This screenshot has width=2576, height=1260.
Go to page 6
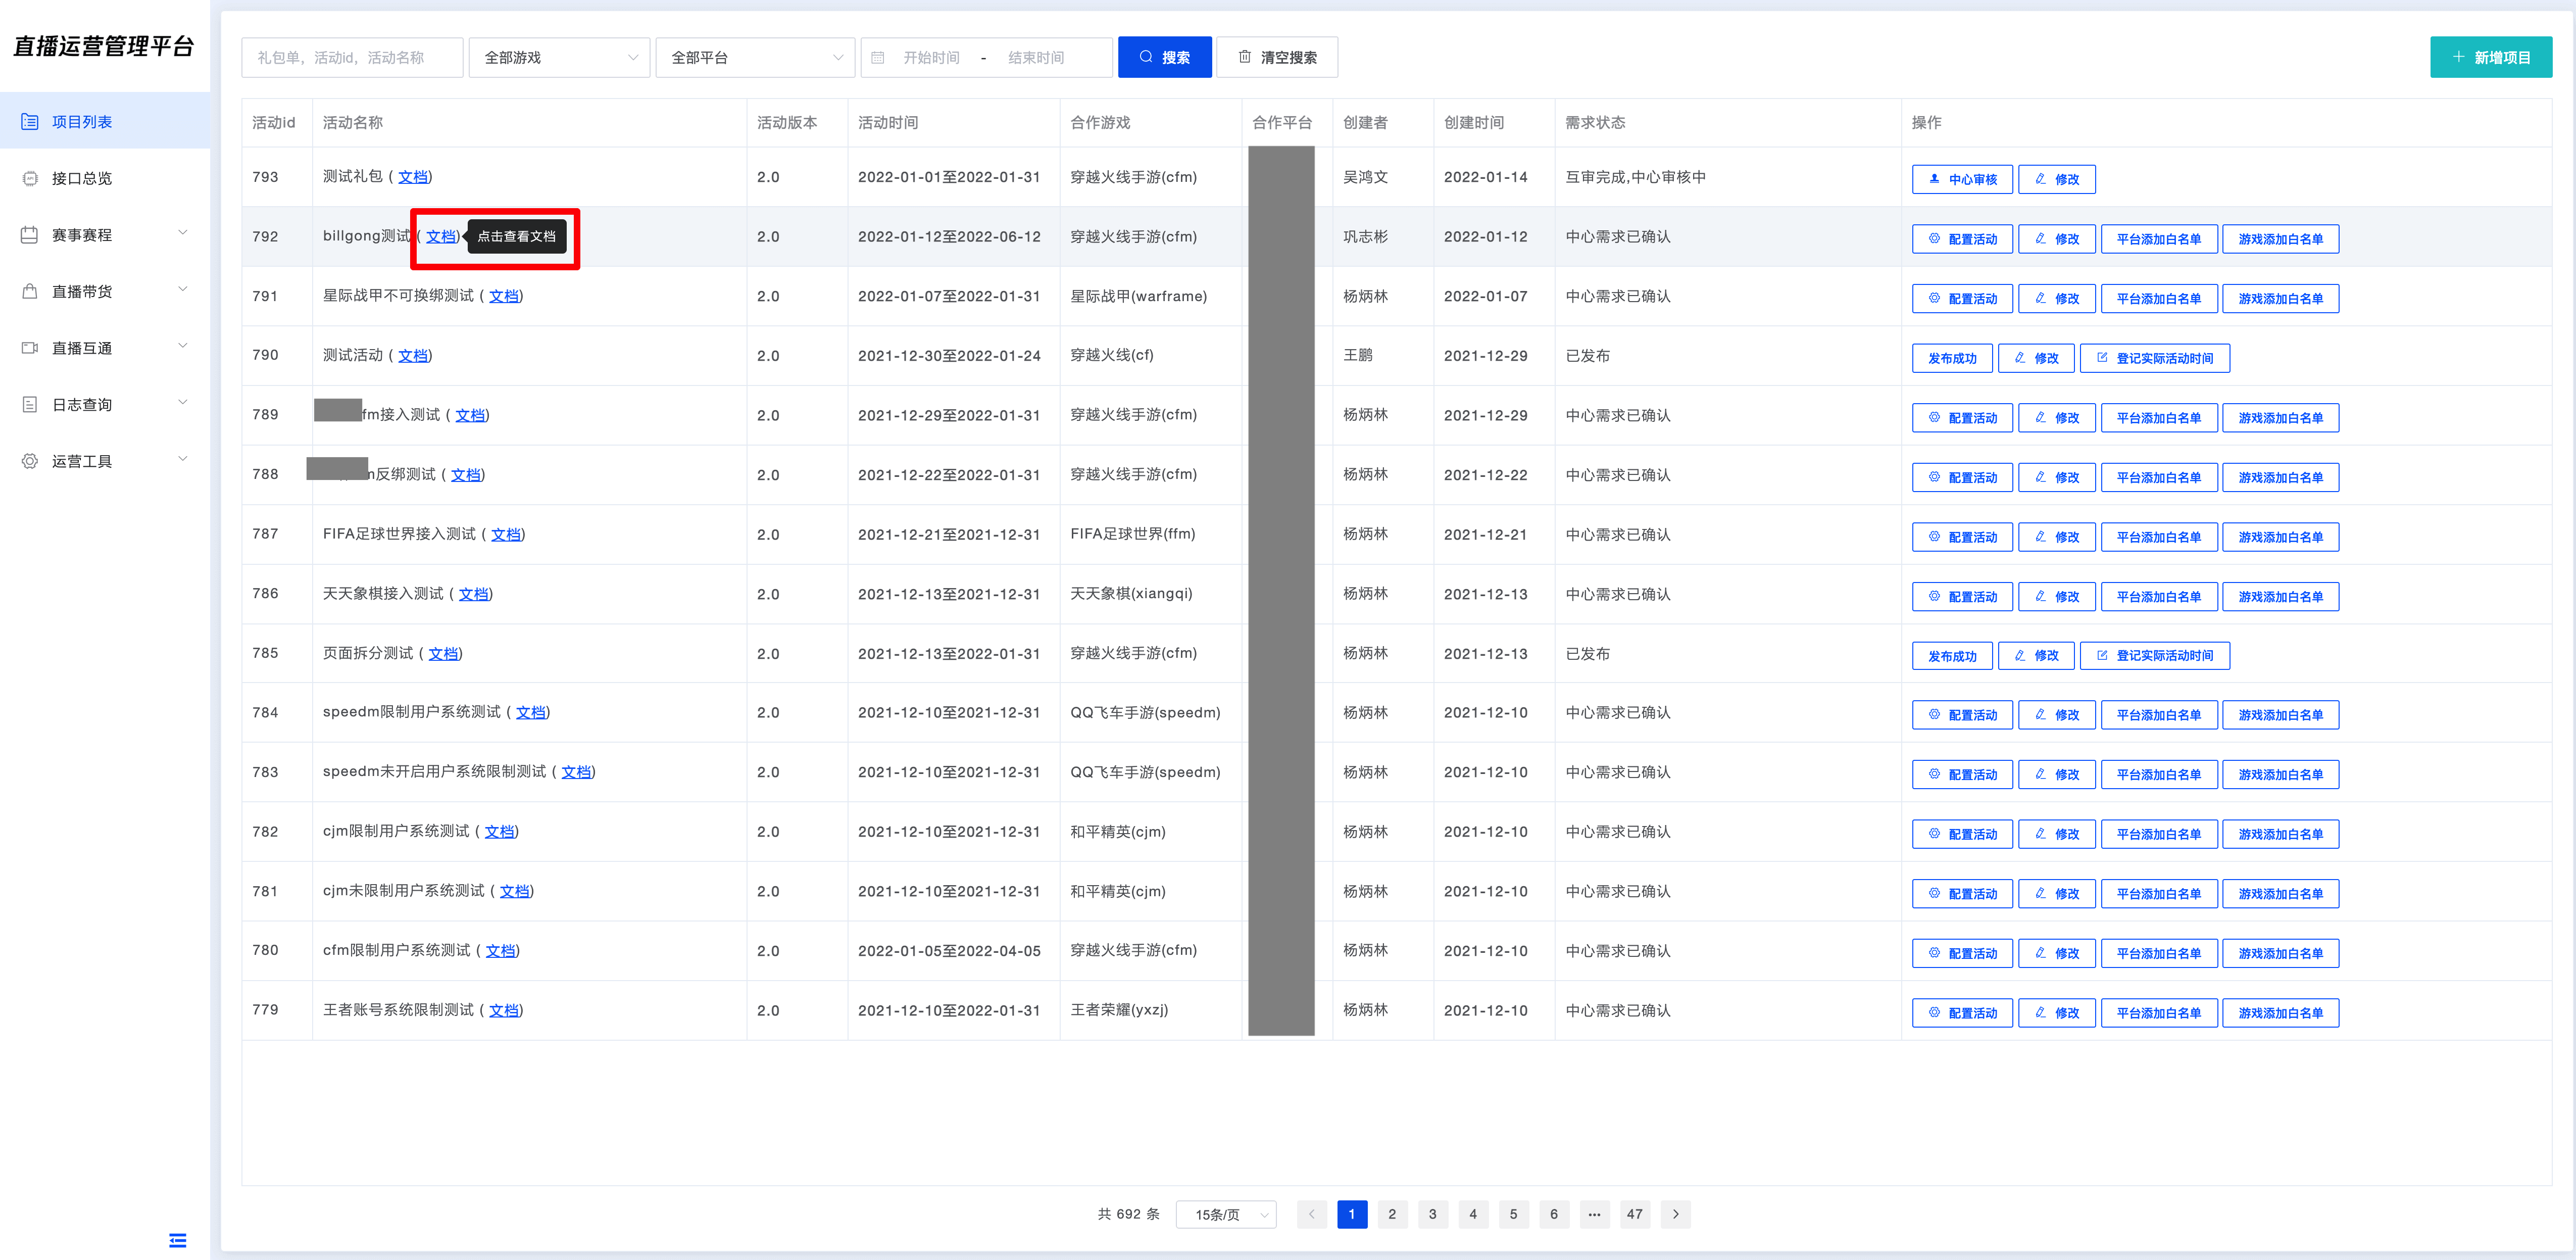(1554, 1214)
